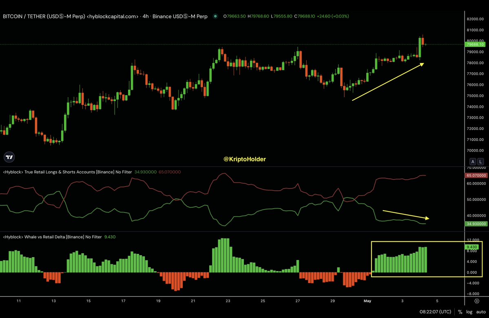
Task: Enable the log scale text option
Action: [x=469, y=312]
